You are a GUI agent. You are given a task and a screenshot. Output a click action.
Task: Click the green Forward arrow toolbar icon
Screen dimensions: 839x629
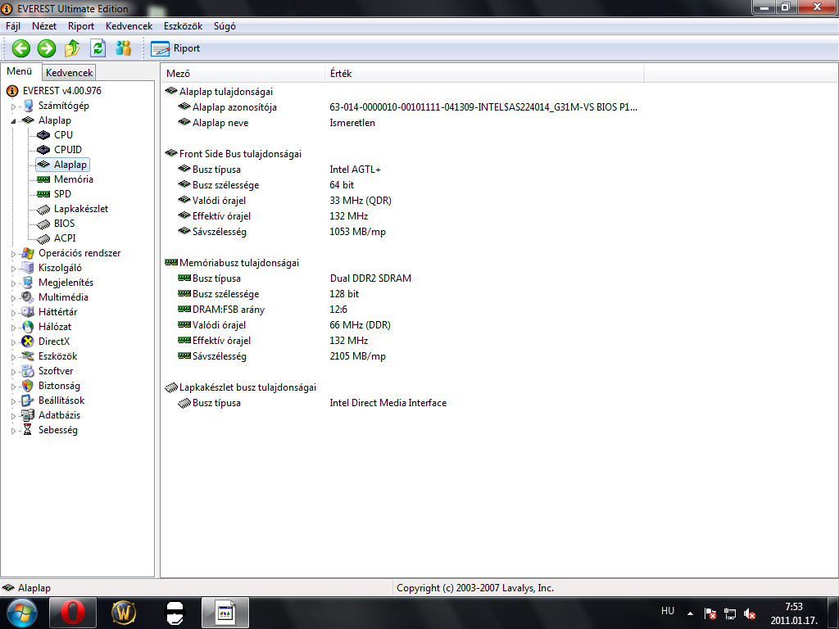[x=47, y=48]
